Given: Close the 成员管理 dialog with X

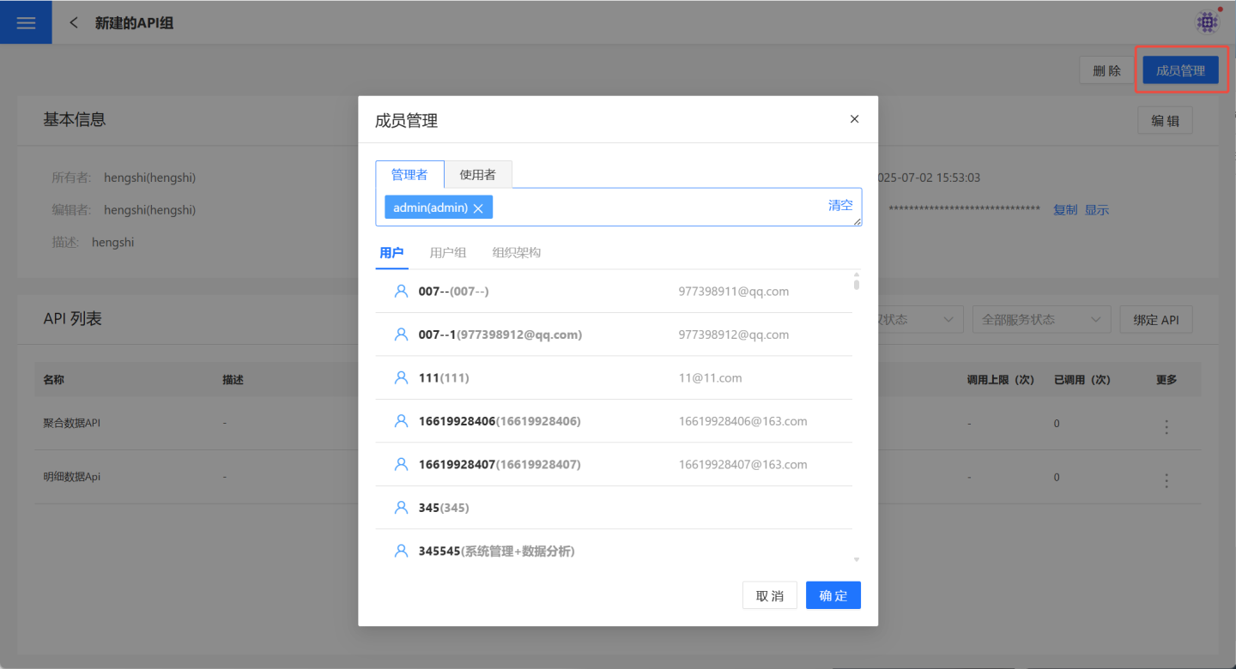Looking at the screenshot, I should click(854, 119).
